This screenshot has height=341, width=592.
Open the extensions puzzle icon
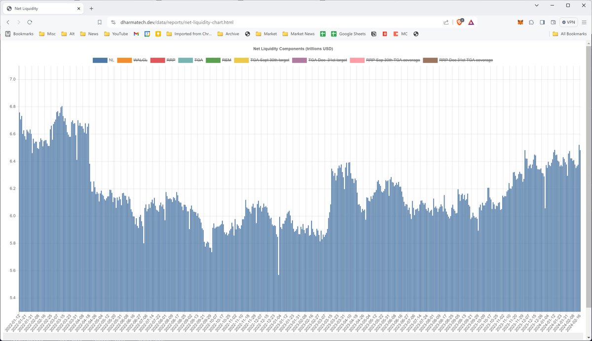(x=531, y=22)
